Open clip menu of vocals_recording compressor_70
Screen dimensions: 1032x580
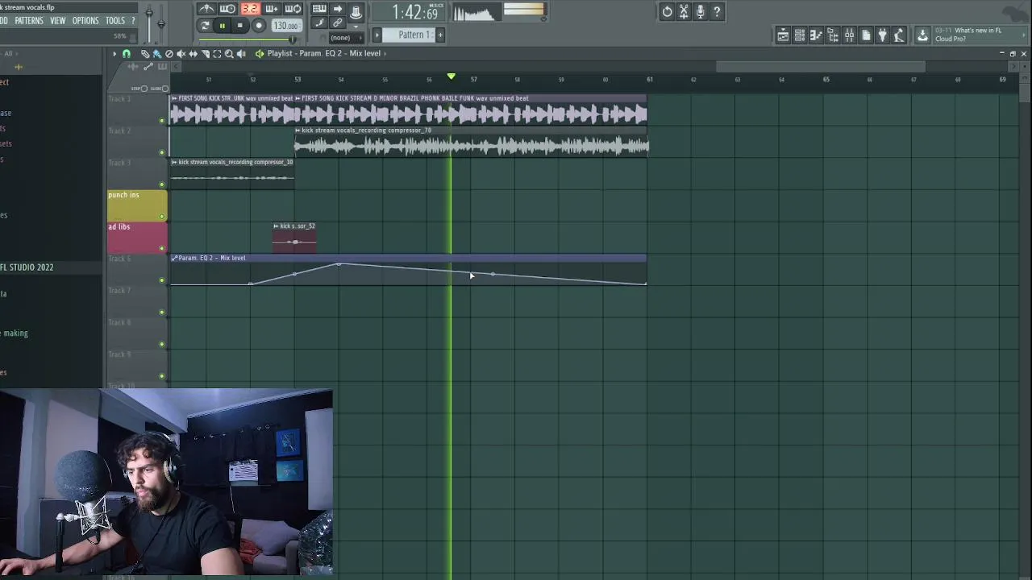298,130
